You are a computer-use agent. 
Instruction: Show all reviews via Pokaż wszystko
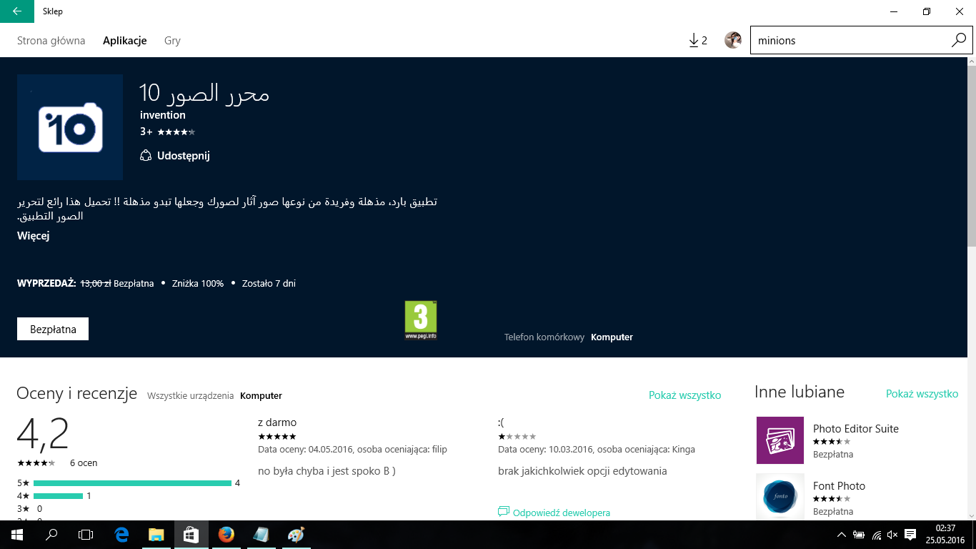685,395
